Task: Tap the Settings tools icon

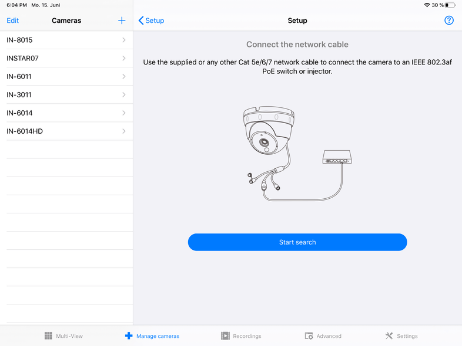Action: click(x=389, y=336)
